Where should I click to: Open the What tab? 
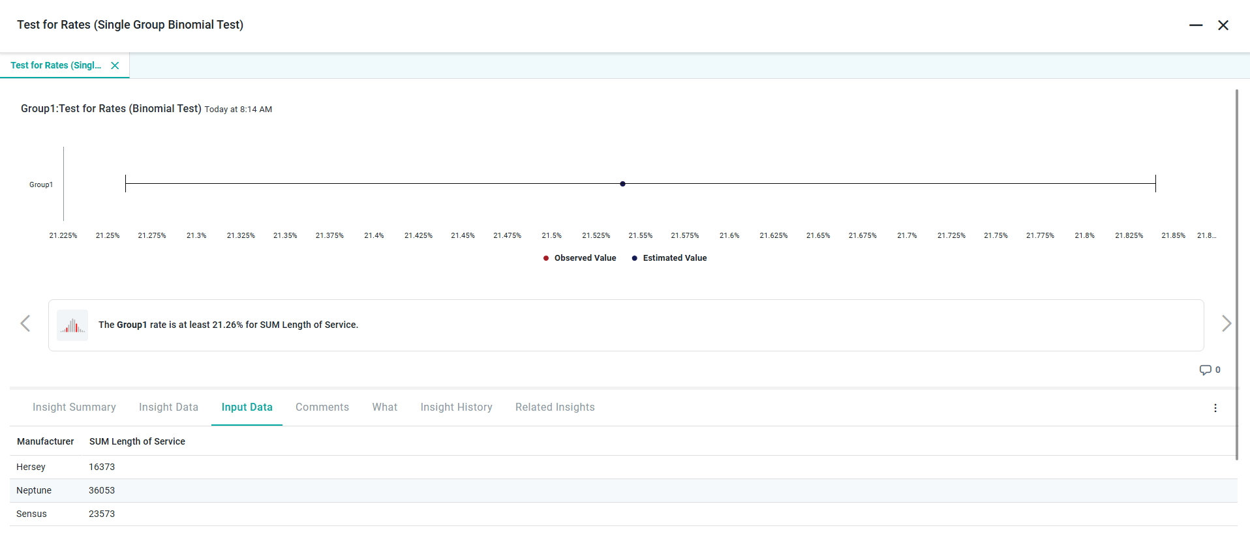(x=384, y=407)
